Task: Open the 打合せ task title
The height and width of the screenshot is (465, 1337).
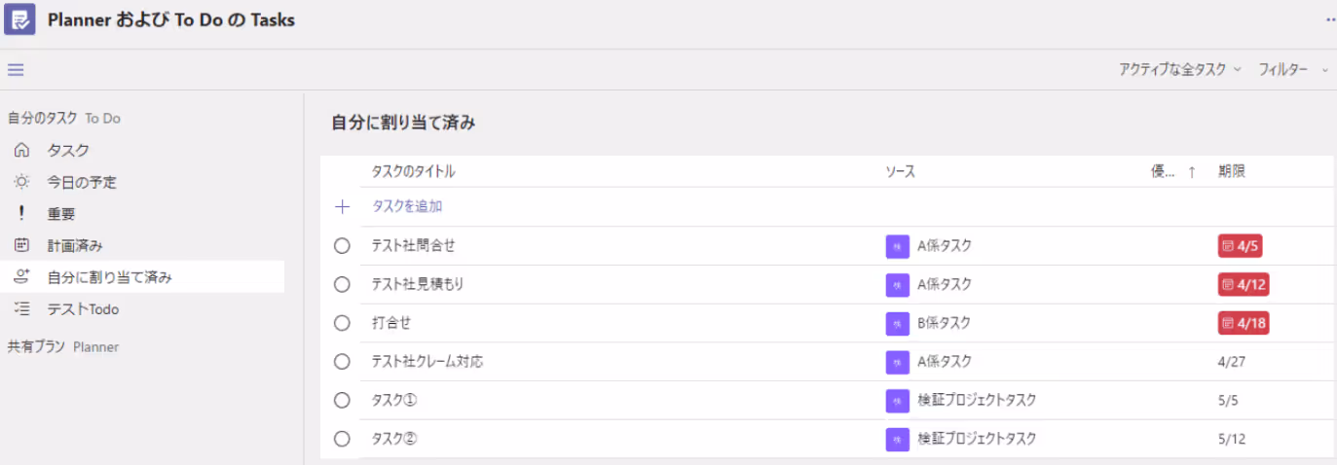Action: point(391,323)
